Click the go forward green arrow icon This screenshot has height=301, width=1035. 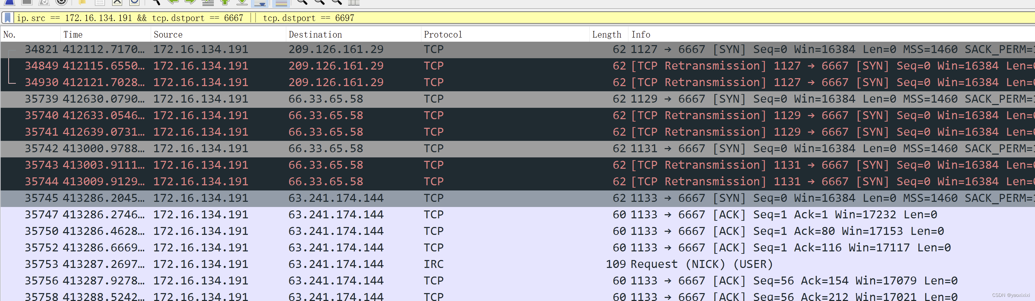190,2
